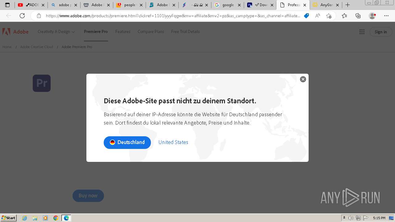Click the Edge taskbar button

point(66,218)
